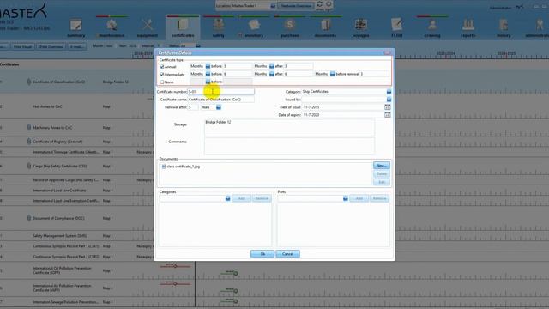Click the Renewal after number field
The width and height of the screenshot is (549, 309).
193,107
